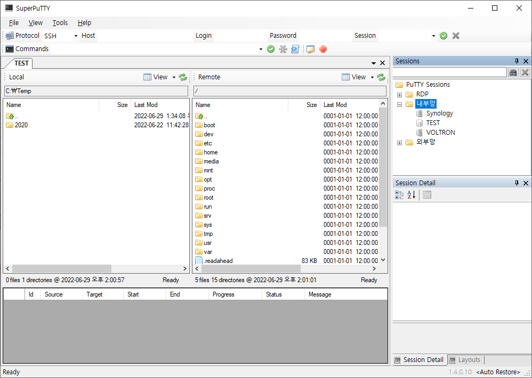The height and width of the screenshot is (378, 532).
Task: Click the Local pane horizontal scrollbar
Action: click(61, 269)
